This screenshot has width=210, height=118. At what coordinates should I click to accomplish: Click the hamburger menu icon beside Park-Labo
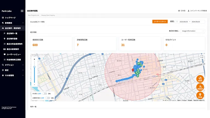22,11
